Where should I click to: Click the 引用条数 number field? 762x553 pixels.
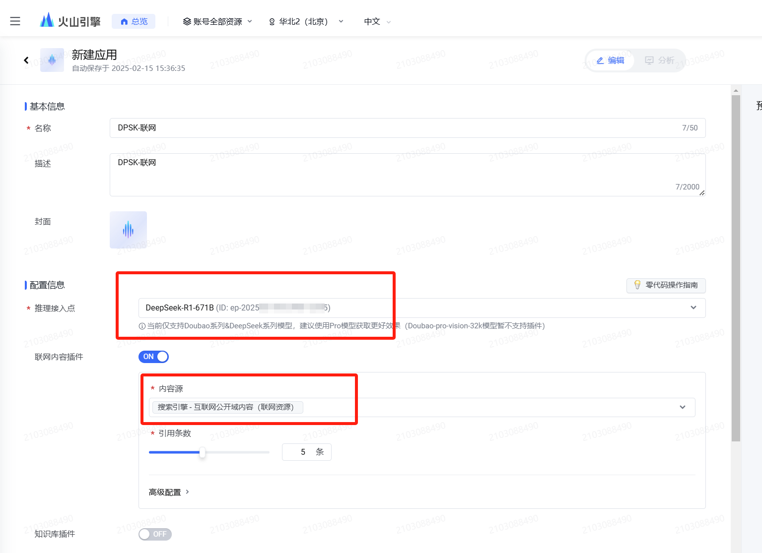pyautogui.click(x=307, y=452)
